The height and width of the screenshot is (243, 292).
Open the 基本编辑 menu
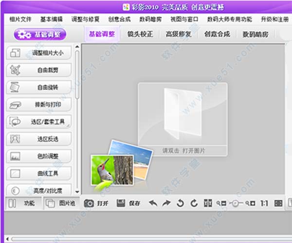pyautogui.click(x=52, y=19)
